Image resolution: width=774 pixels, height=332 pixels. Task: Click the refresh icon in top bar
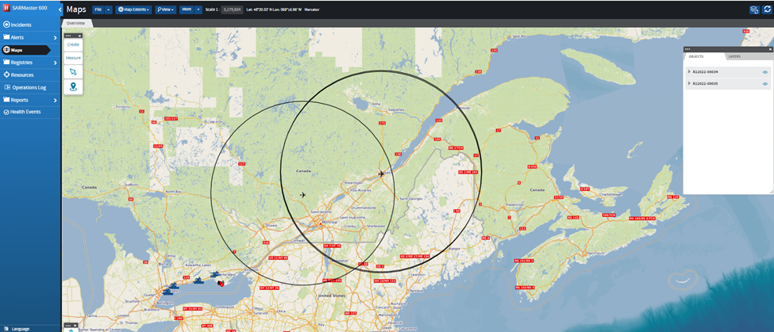click(765, 10)
